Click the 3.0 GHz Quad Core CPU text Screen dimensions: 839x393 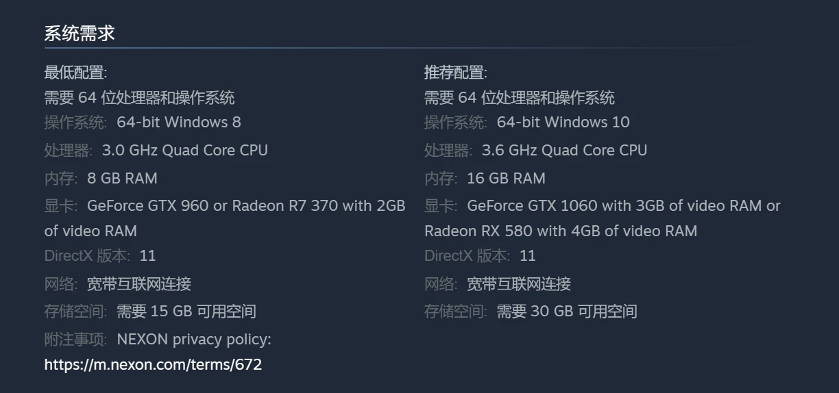click(x=185, y=150)
